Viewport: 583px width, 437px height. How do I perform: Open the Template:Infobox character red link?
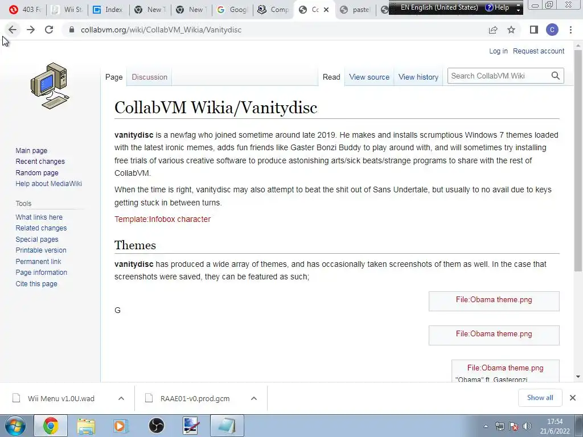162,219
